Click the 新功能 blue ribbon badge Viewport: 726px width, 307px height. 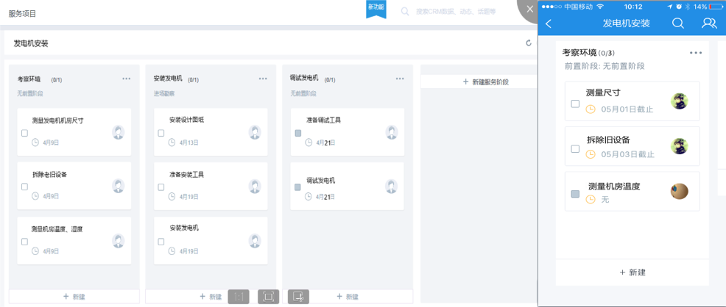tap(376, 8)
